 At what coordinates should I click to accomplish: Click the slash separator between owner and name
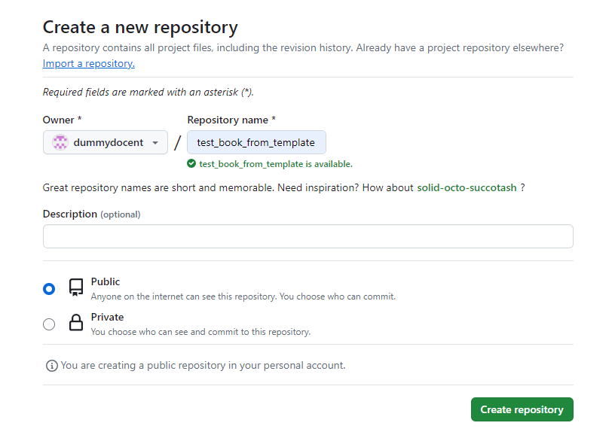click(177, 142)
